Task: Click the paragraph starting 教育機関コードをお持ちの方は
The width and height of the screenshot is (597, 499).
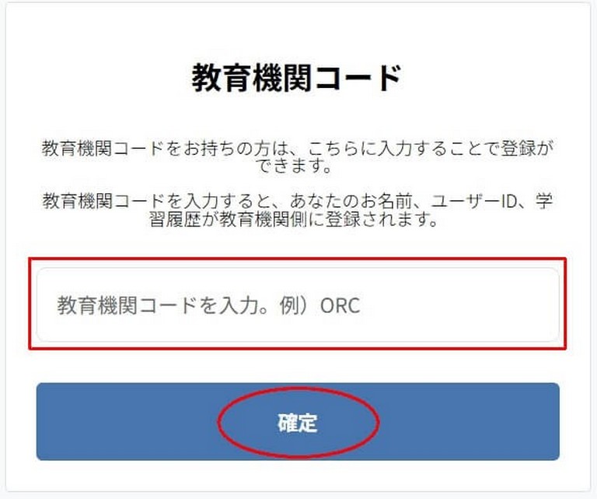Action: click(297, 156)
